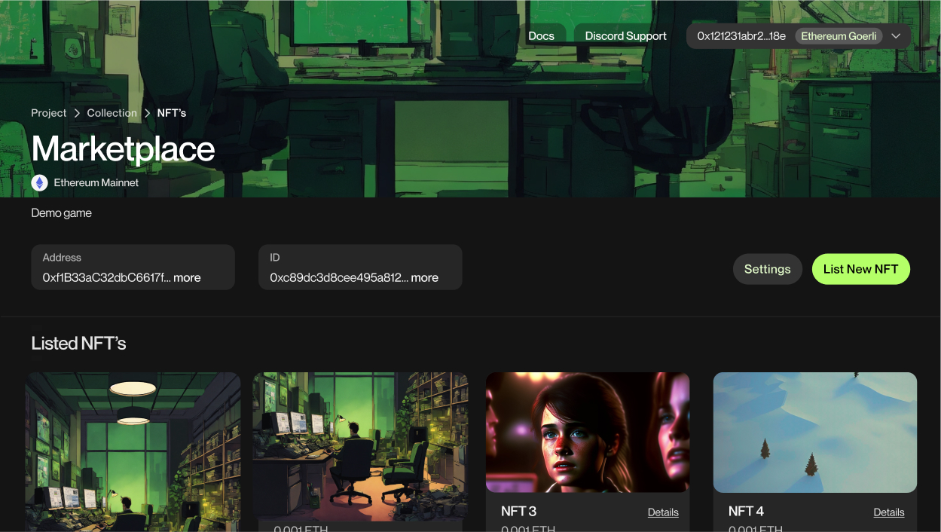The width and height of the screenshot is (941, 532).
Task: Open the Docs page
Action: tap(542, 35)
